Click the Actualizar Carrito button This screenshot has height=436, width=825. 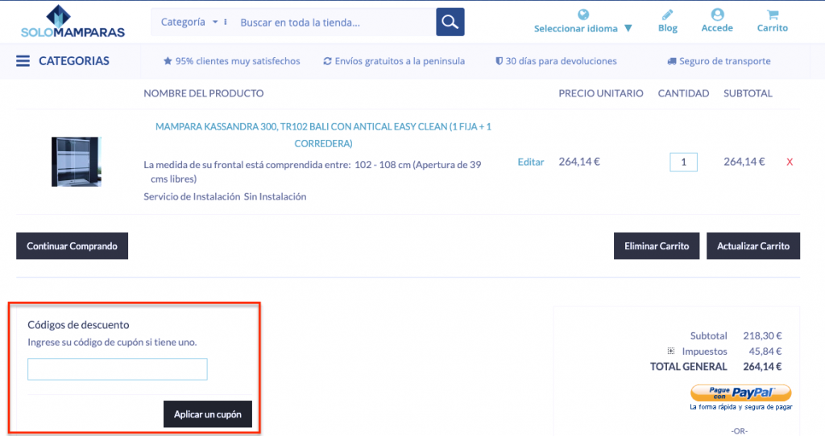click(x=752, y=246)
